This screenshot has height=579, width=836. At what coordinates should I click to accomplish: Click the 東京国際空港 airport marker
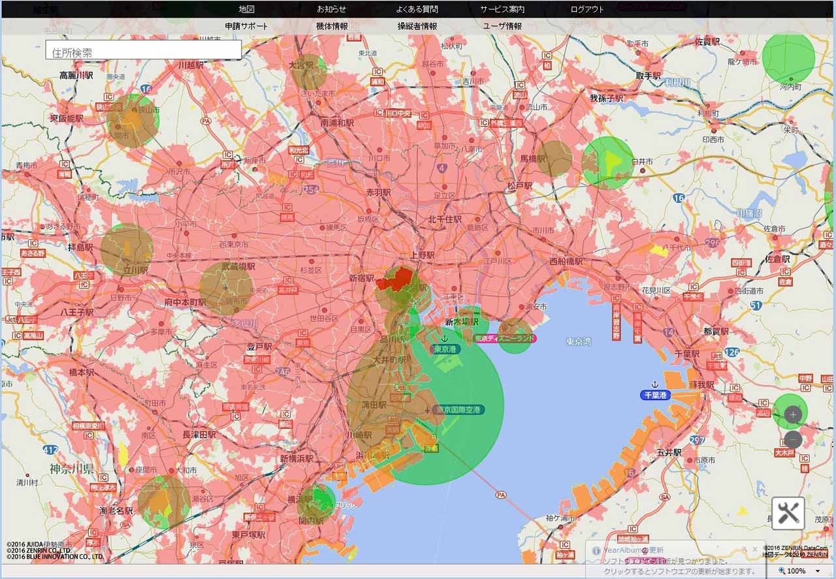pos(427,410)
